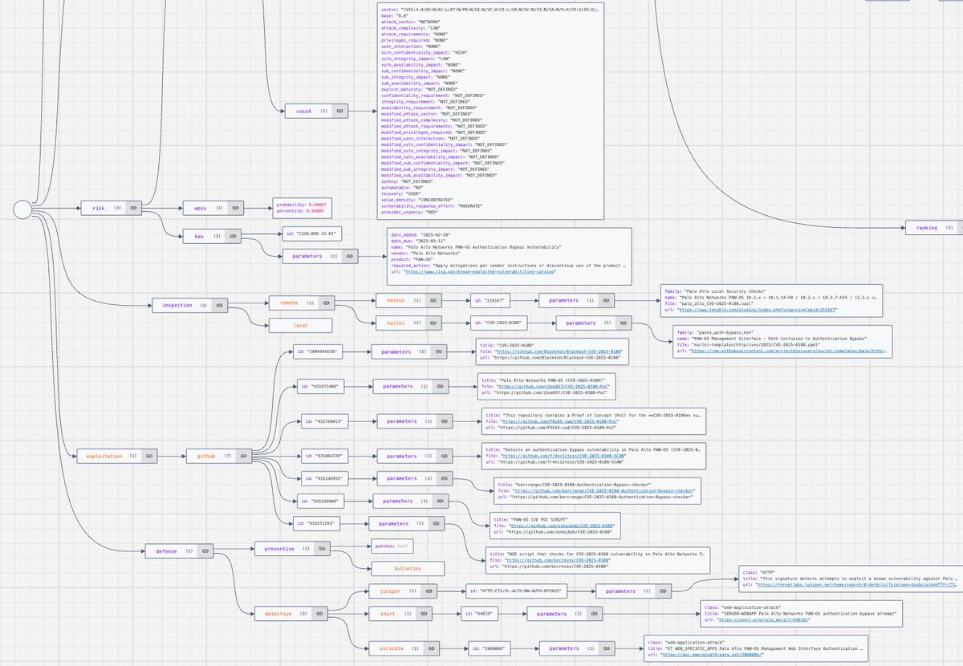Click the link icon on the snort node

click(424, 614)
